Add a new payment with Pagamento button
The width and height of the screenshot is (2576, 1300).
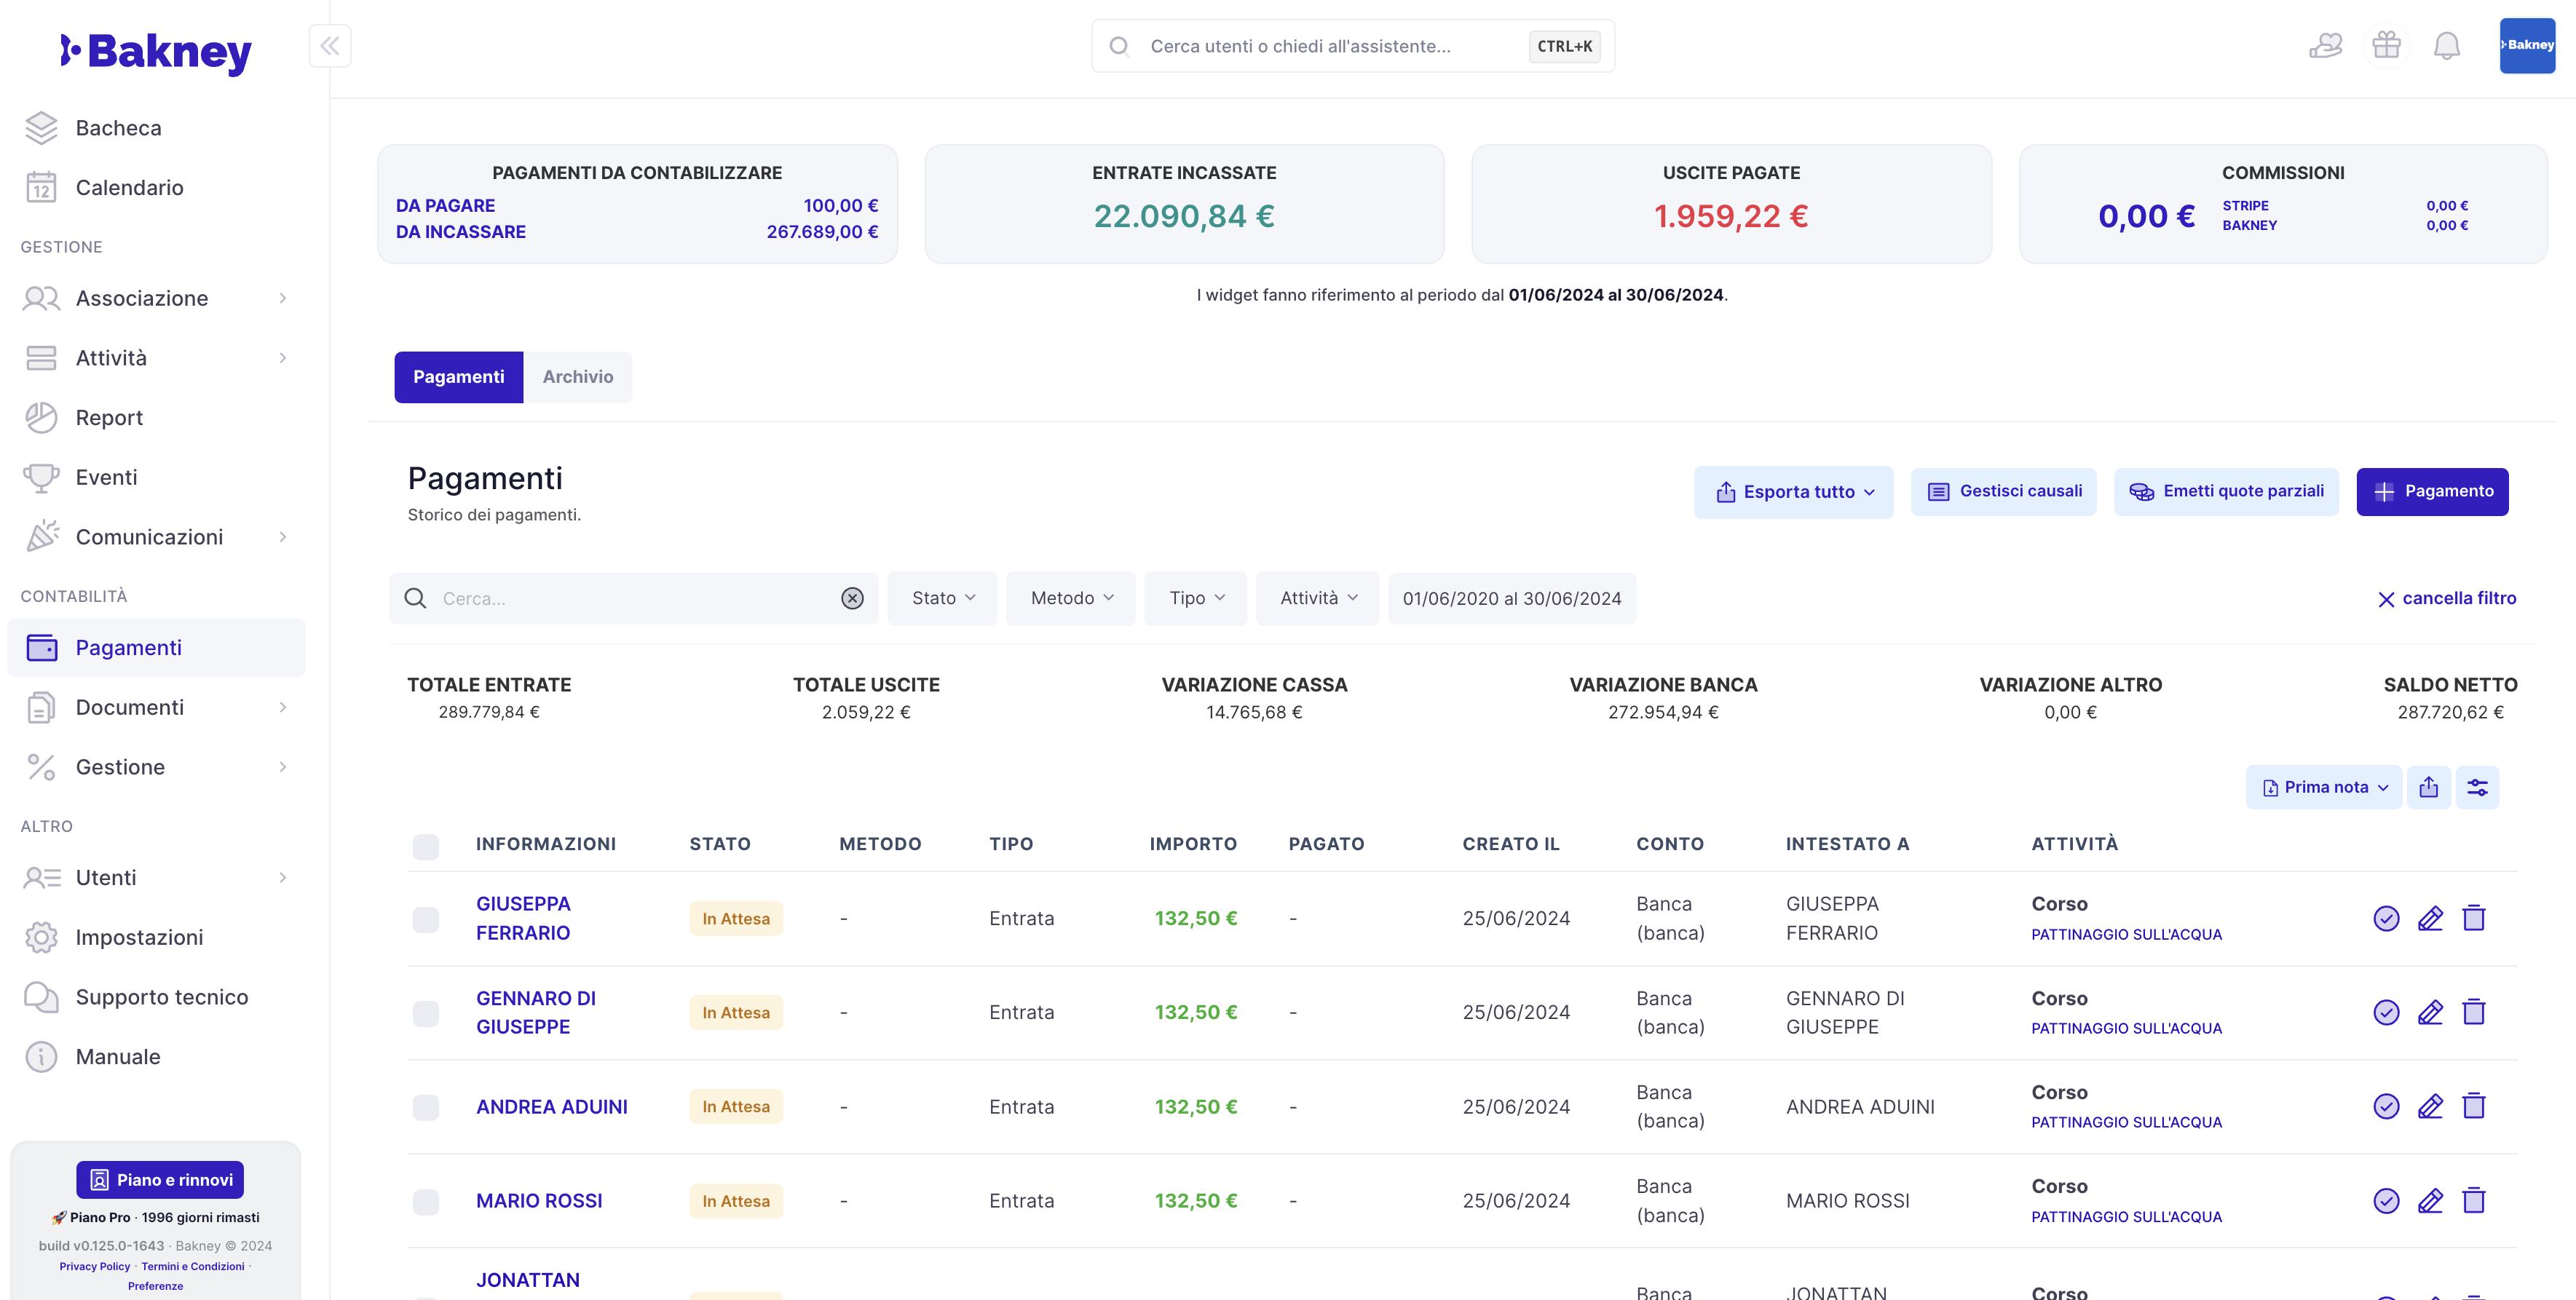(x=2432, y=491)
